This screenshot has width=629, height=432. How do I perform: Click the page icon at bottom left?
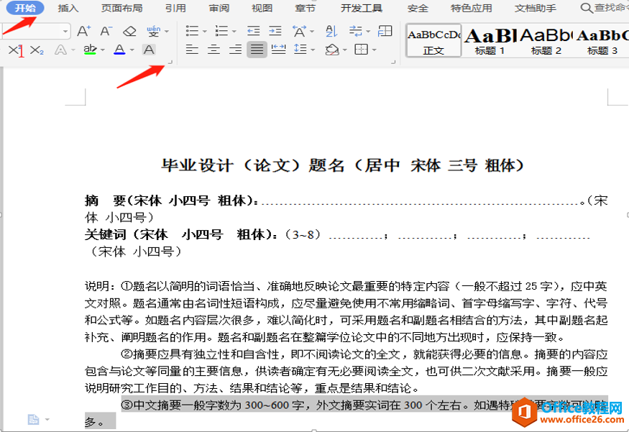tap(33, 420)
